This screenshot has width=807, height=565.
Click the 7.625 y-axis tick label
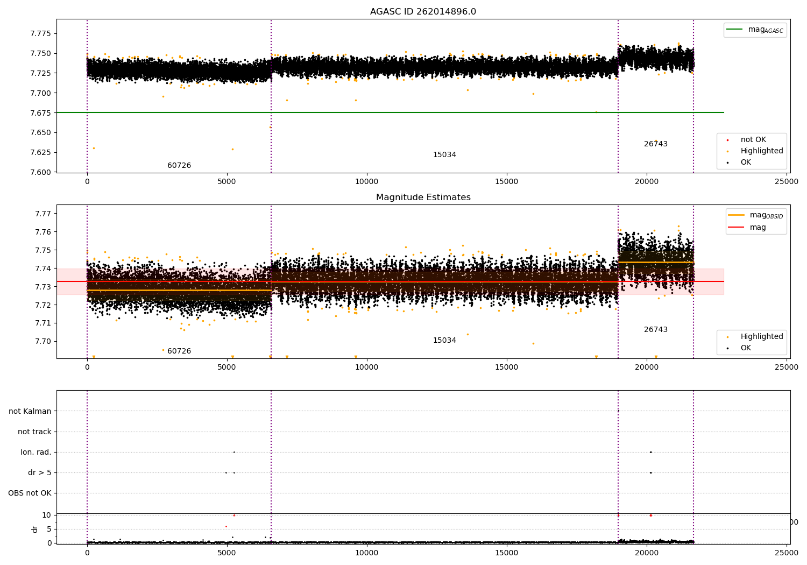pyautogui.click(x=41, y=153)
